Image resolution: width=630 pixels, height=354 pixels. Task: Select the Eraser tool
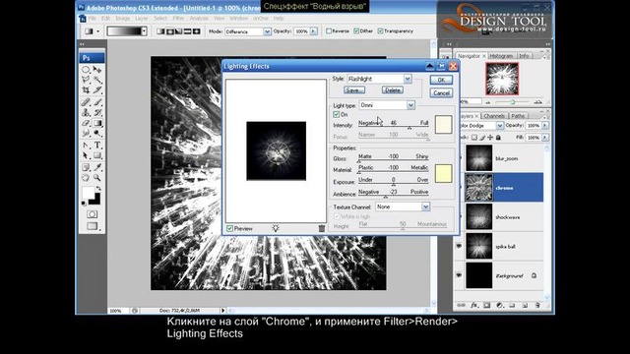[86, 123]
